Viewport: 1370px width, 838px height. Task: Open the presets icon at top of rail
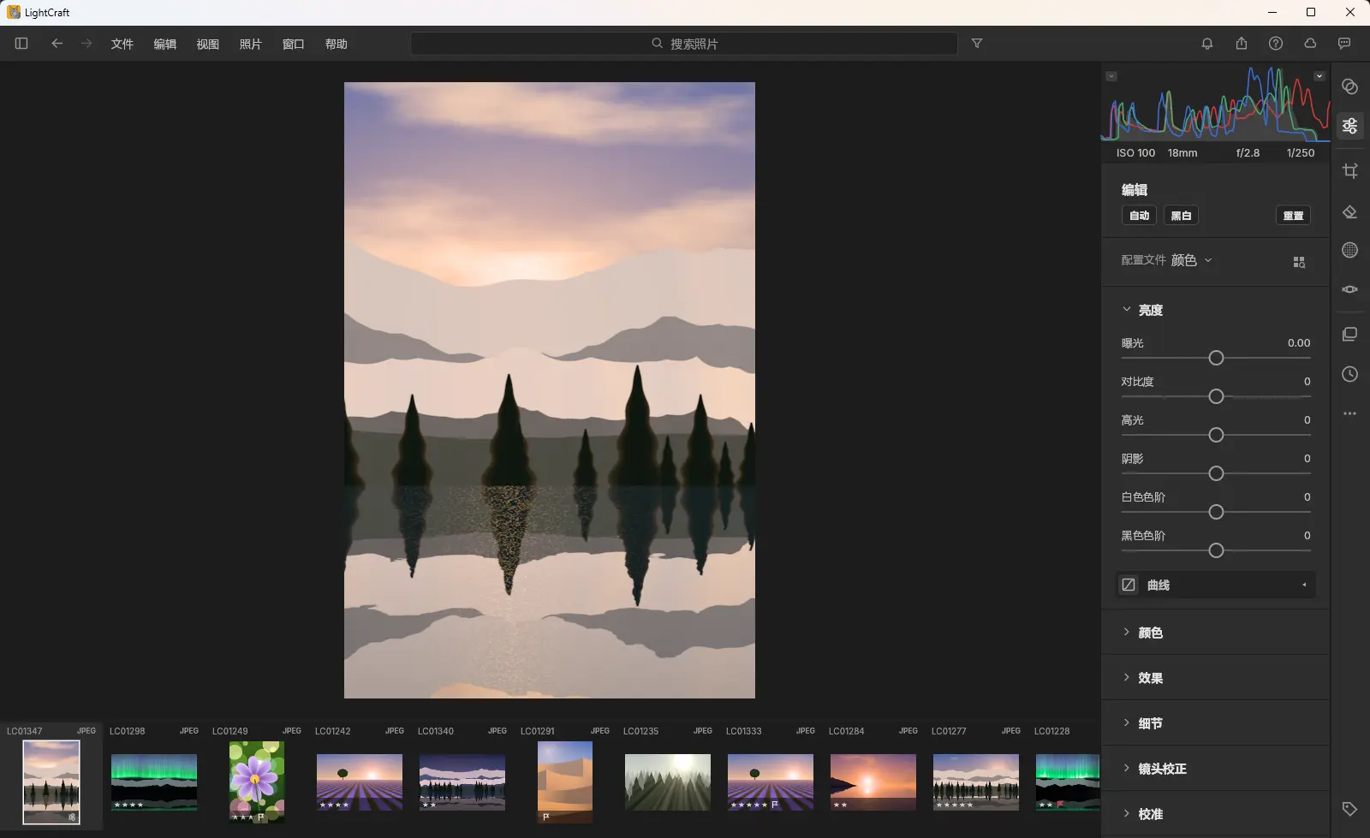[x=1350, y=86]
